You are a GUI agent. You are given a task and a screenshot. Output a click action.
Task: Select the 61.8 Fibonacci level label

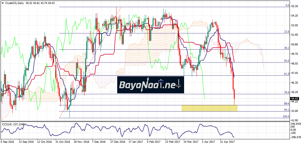pos(287,74)
